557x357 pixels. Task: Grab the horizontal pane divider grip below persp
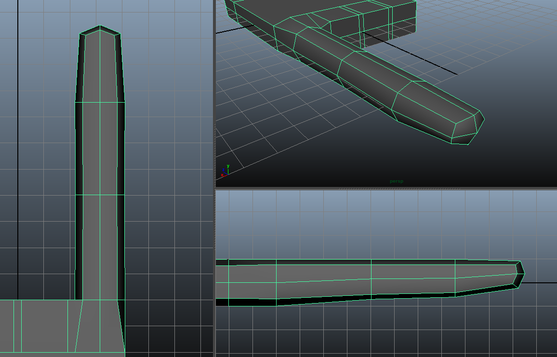(x=386, y=188)
